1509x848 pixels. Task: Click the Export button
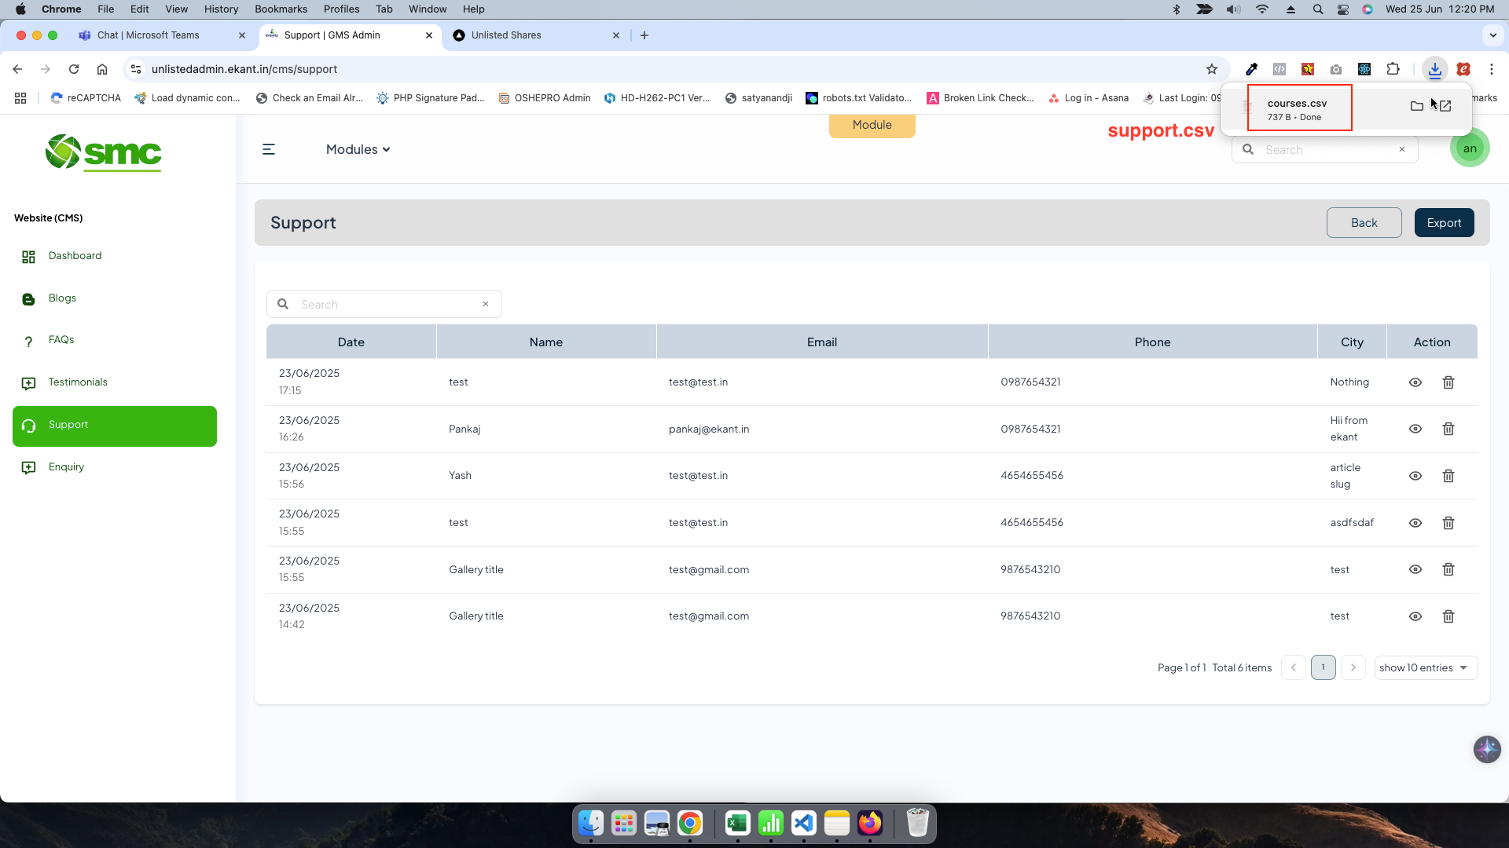pos(1444,223)
